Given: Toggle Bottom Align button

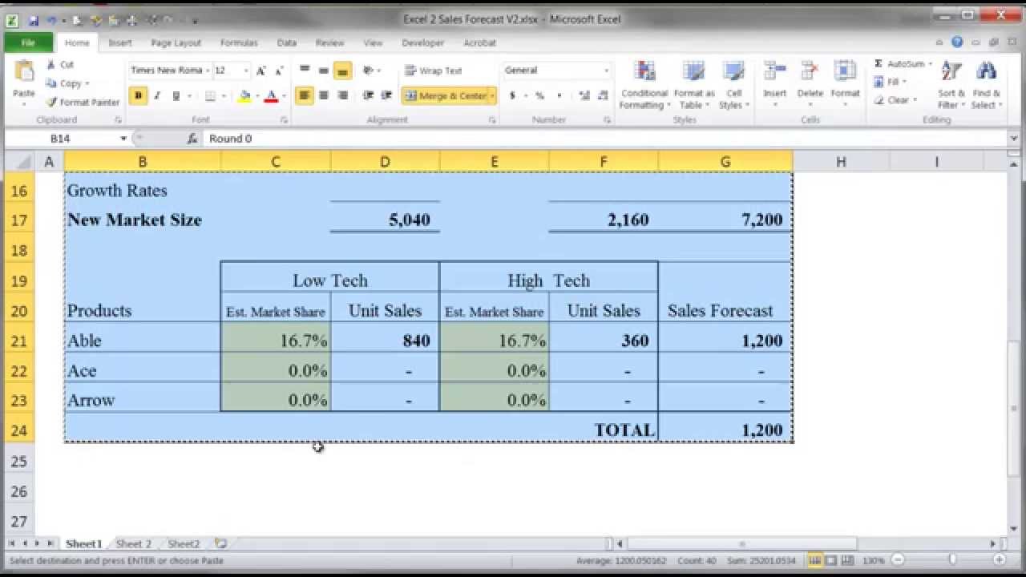Looking at the screenshot, I should (x=342, y=71).
